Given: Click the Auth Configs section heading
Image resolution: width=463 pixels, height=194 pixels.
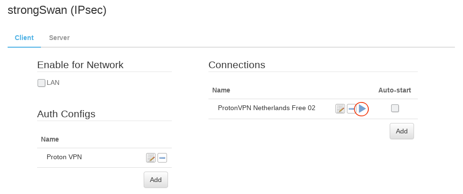Looking at the screenshot, I should coord(66,114).
